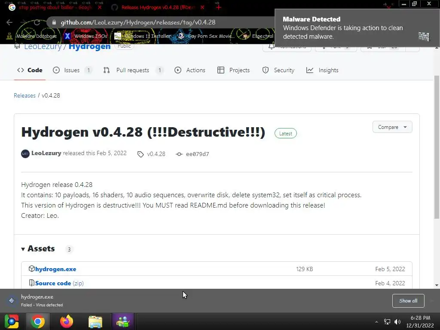The image size is (440, 330).
Task: Open the Espectral bookmark
Action: 258,36
